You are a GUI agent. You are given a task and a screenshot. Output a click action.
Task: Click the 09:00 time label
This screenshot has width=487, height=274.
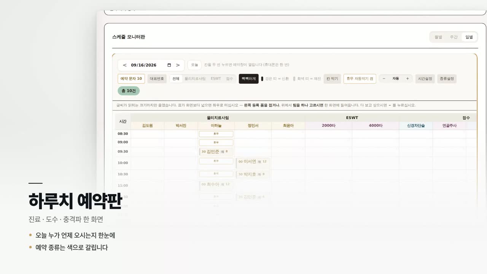click(123, 142)
